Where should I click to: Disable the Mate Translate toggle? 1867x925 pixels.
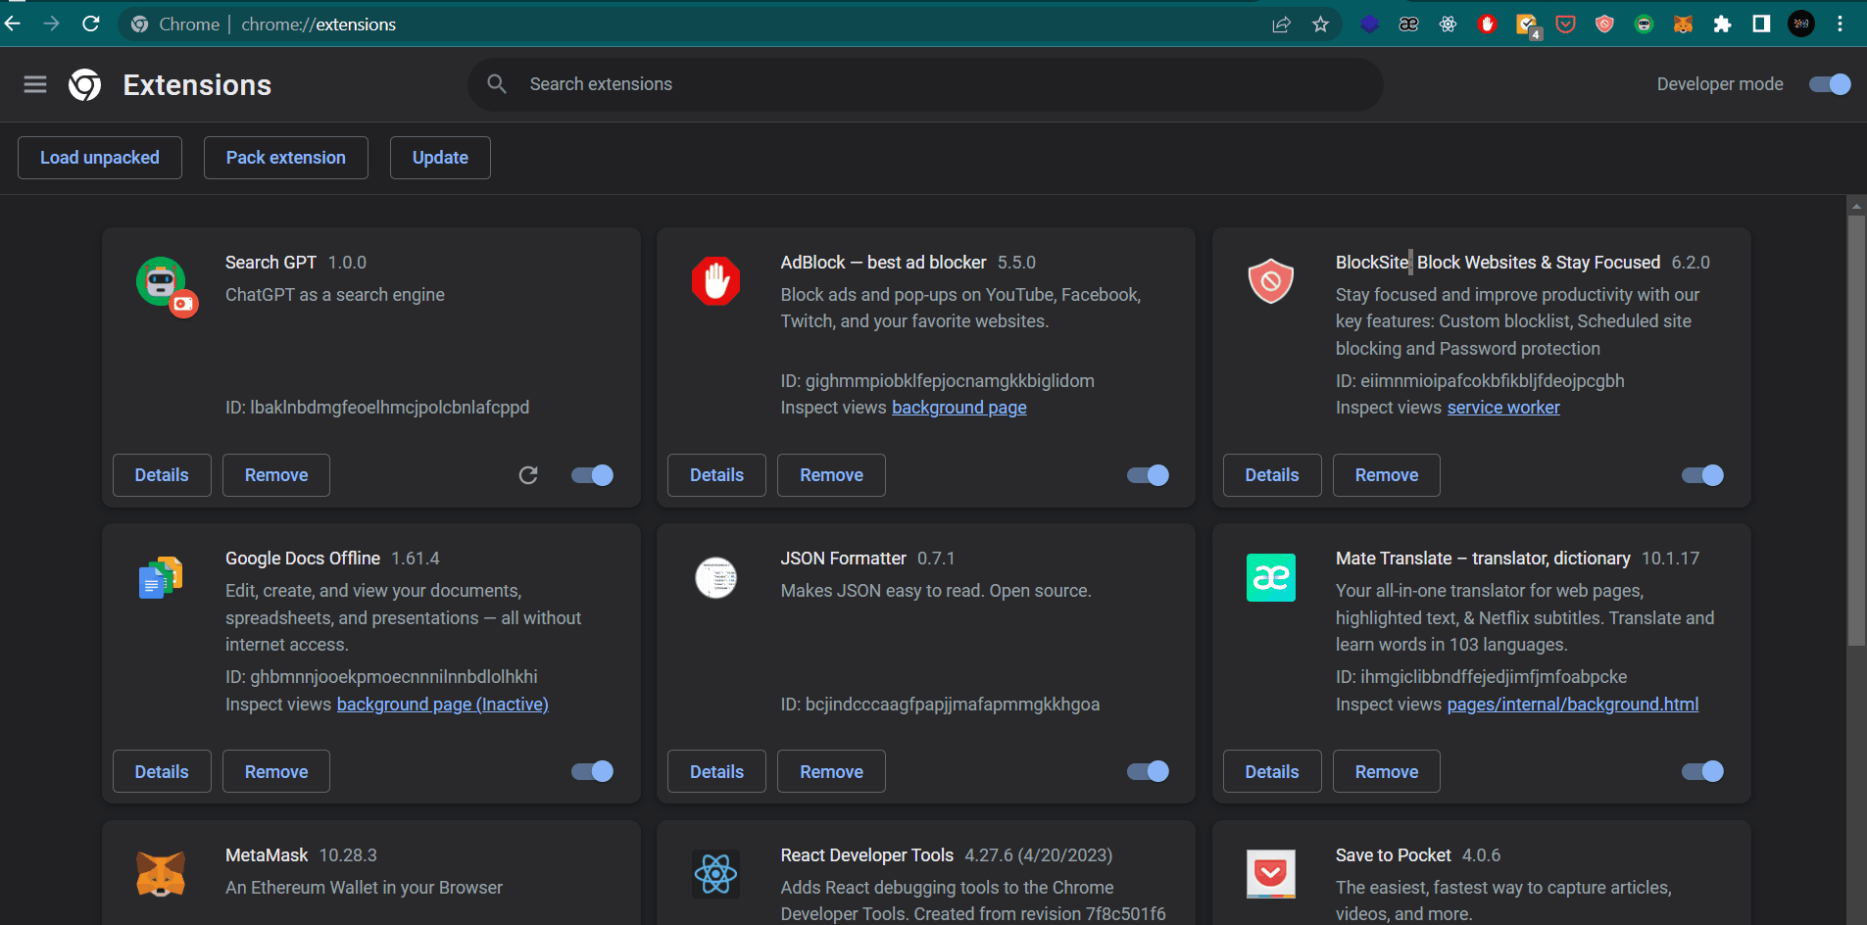1702,771
